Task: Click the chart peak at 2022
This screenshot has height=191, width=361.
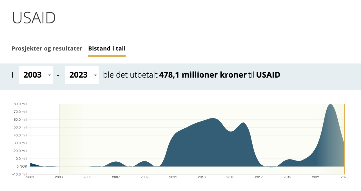Action: tap(330, 105)
